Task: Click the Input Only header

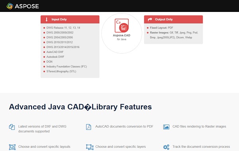Action: tap(70, 19)
